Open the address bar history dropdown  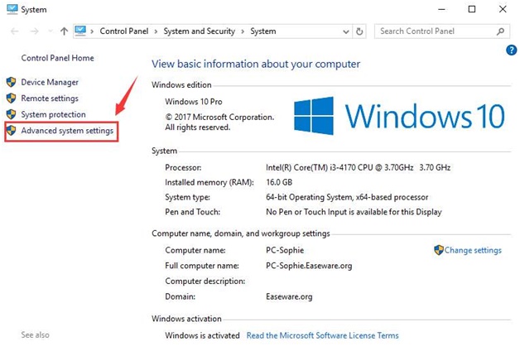(344, 31)
